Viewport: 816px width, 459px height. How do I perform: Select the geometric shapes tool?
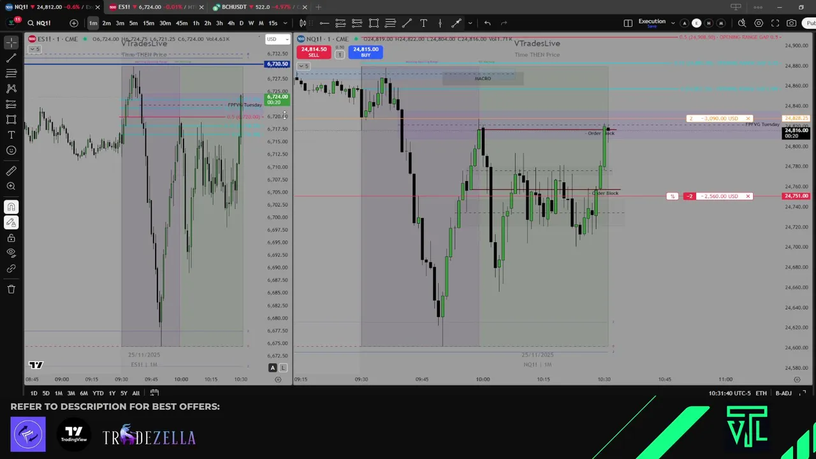11,119
